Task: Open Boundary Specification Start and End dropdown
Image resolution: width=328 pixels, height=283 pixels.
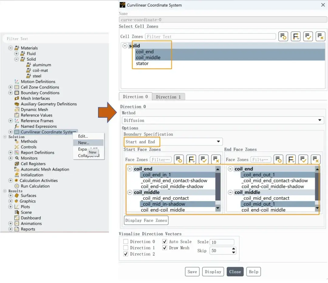Action: 173,141
